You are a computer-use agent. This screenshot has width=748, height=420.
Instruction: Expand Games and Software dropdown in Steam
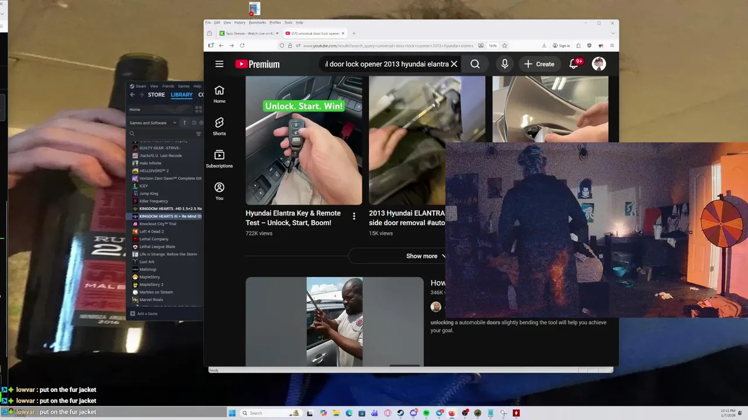[x=153, y=123]
